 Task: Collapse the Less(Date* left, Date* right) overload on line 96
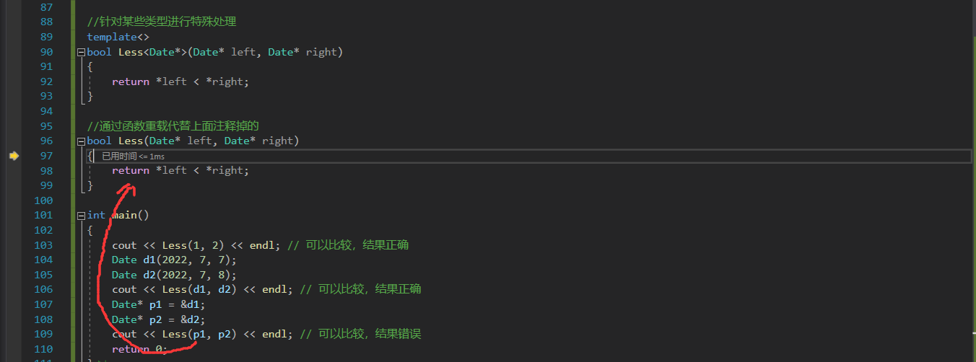tap(81, 141)
